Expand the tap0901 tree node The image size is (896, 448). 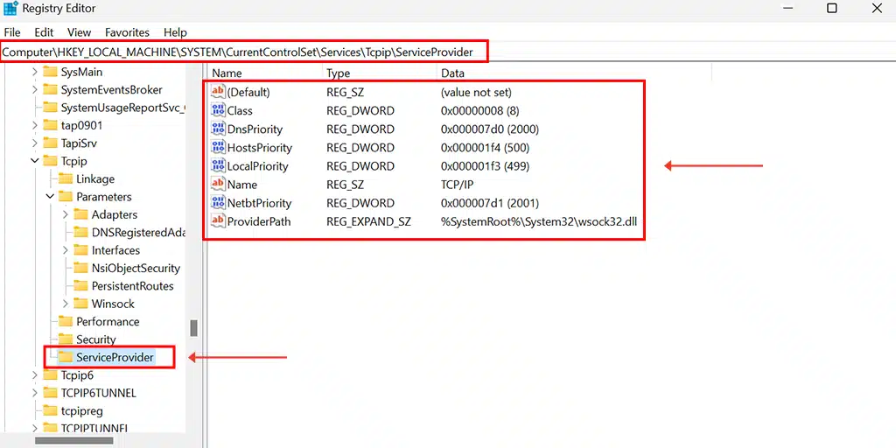(35, 125)
